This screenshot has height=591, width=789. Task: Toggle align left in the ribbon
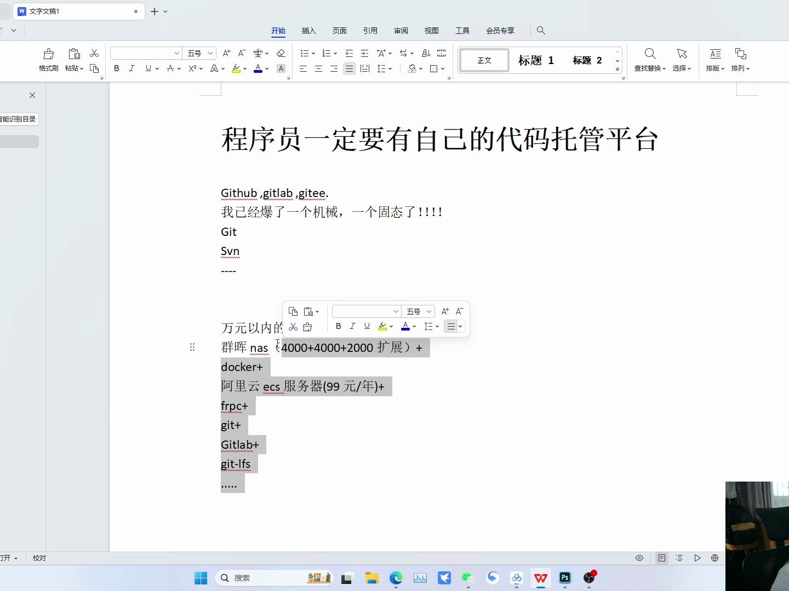click(x=303, y=68)
